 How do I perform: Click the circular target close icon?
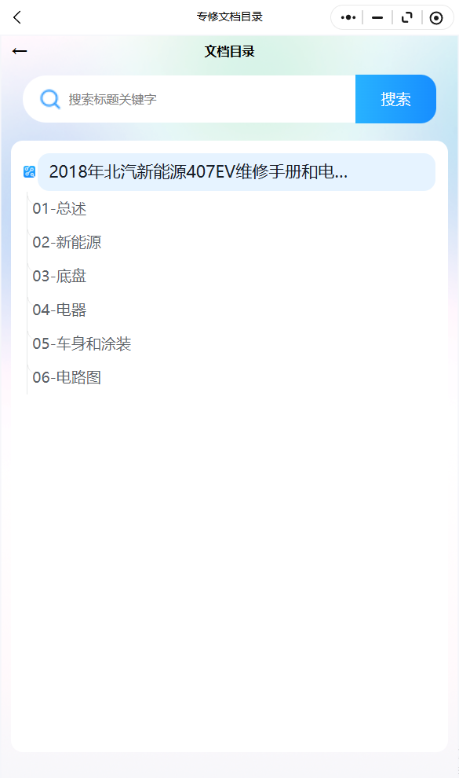coord(436,18)
